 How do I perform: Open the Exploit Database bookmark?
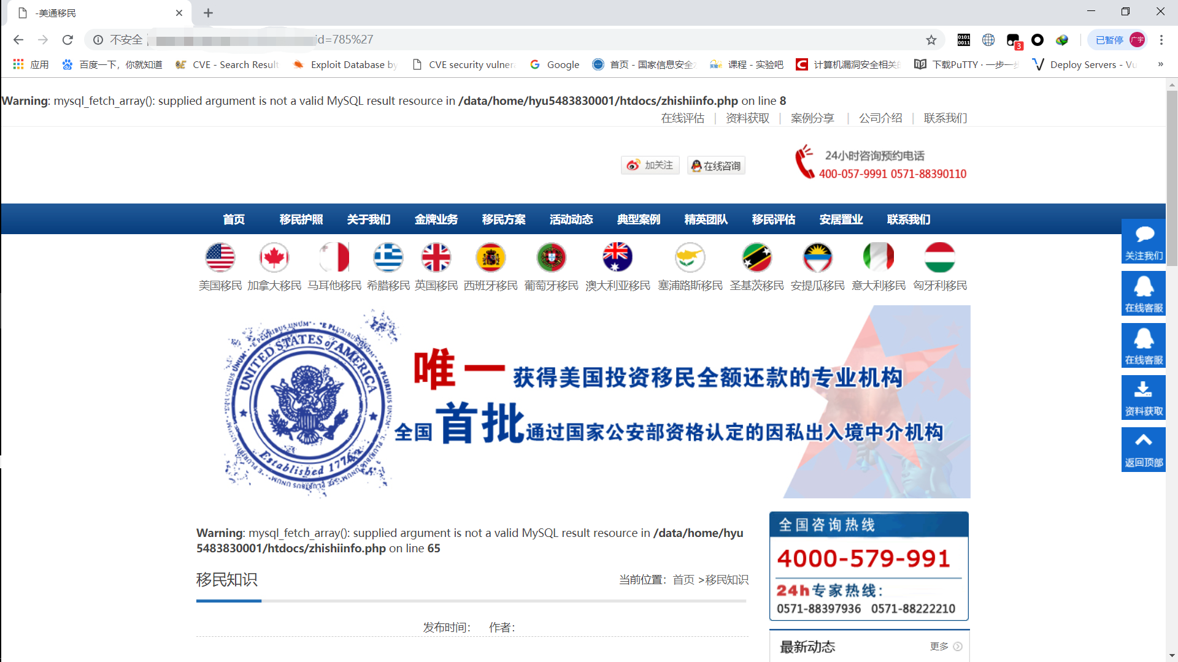345,64
